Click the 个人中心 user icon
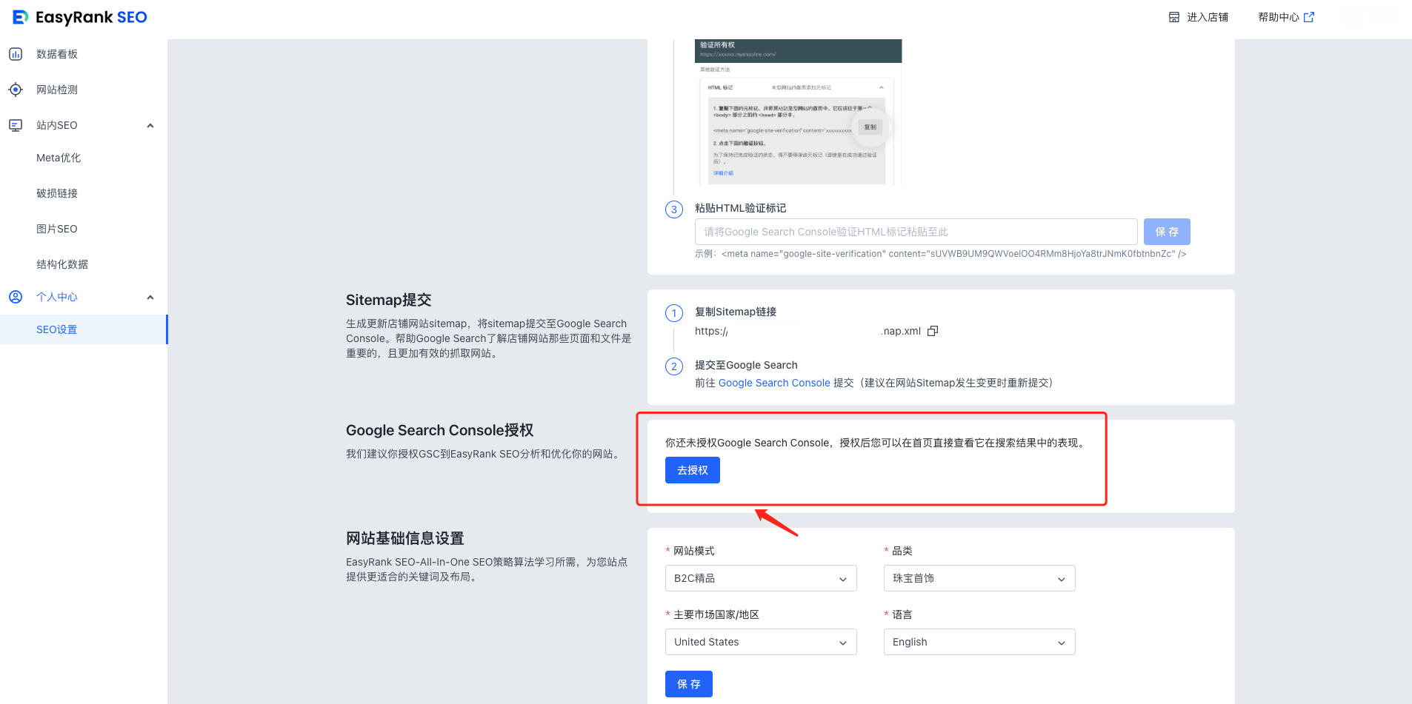The image size is (1412, 704). tap(16, 297)
